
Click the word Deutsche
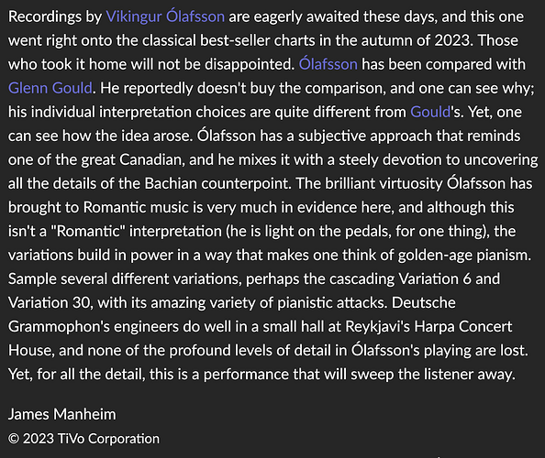coord(424,302)
